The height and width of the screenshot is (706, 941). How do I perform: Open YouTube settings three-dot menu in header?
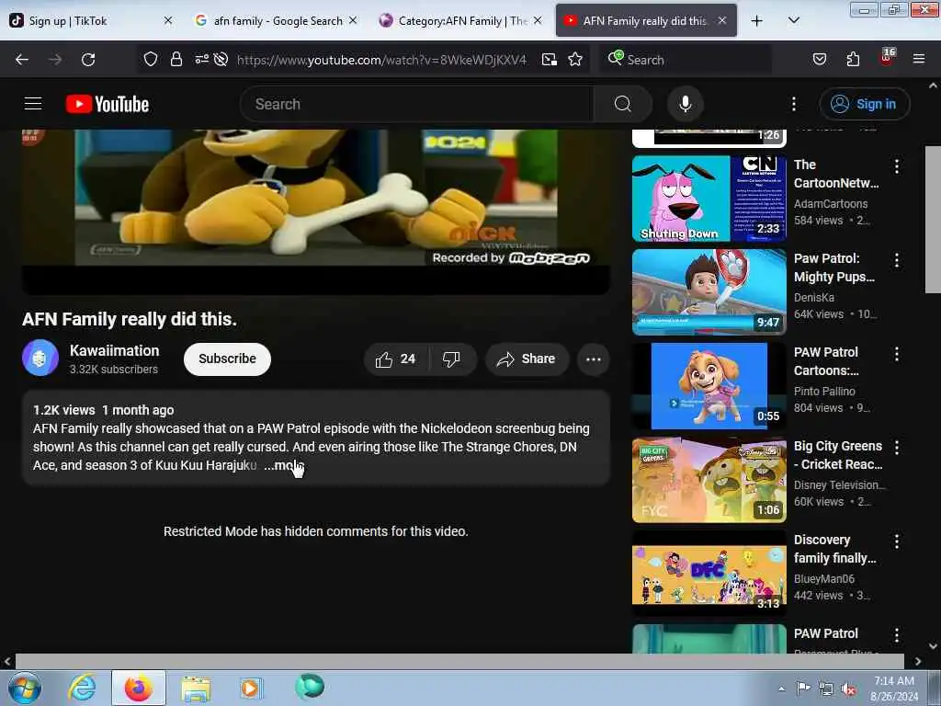pos(793,104)
